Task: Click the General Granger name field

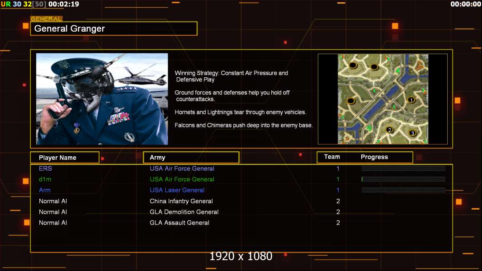Action: pyautogui.click(x=114, y=28)
